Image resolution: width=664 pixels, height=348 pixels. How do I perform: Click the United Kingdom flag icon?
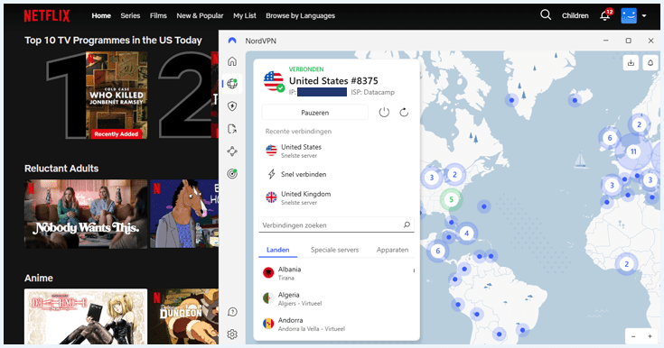click(271, 197)
